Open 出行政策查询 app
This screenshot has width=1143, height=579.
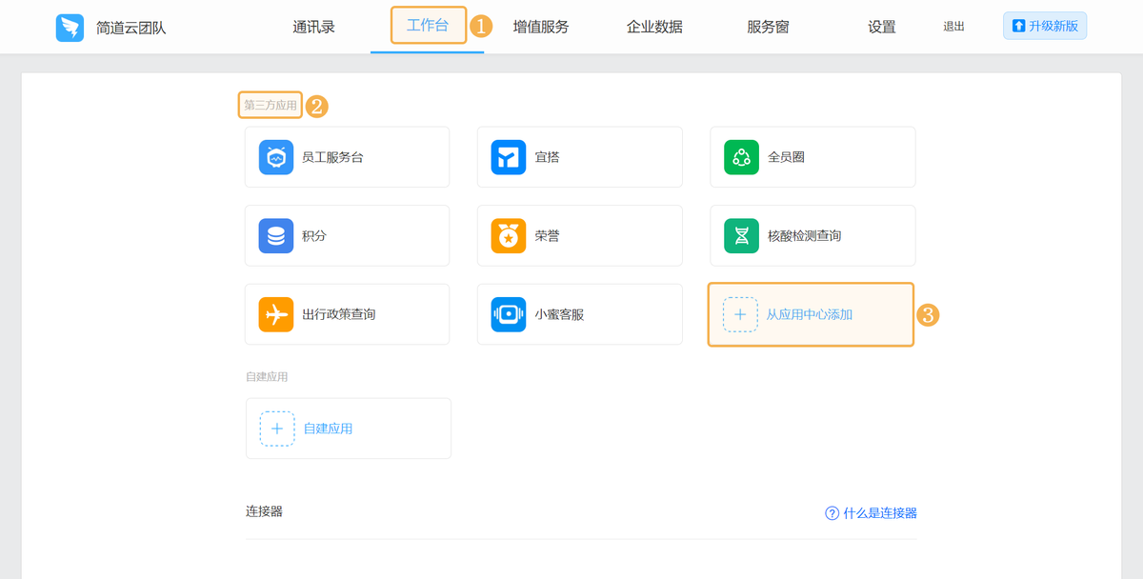point(275,314)
